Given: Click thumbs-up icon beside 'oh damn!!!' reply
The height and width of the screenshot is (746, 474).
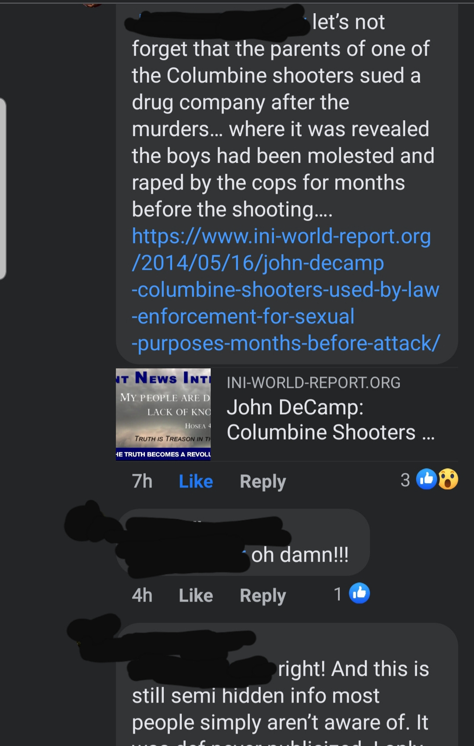Looking at the screenshot, I should click(359, 593).
